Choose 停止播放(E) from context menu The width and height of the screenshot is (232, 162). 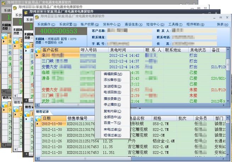pos(112,105)
